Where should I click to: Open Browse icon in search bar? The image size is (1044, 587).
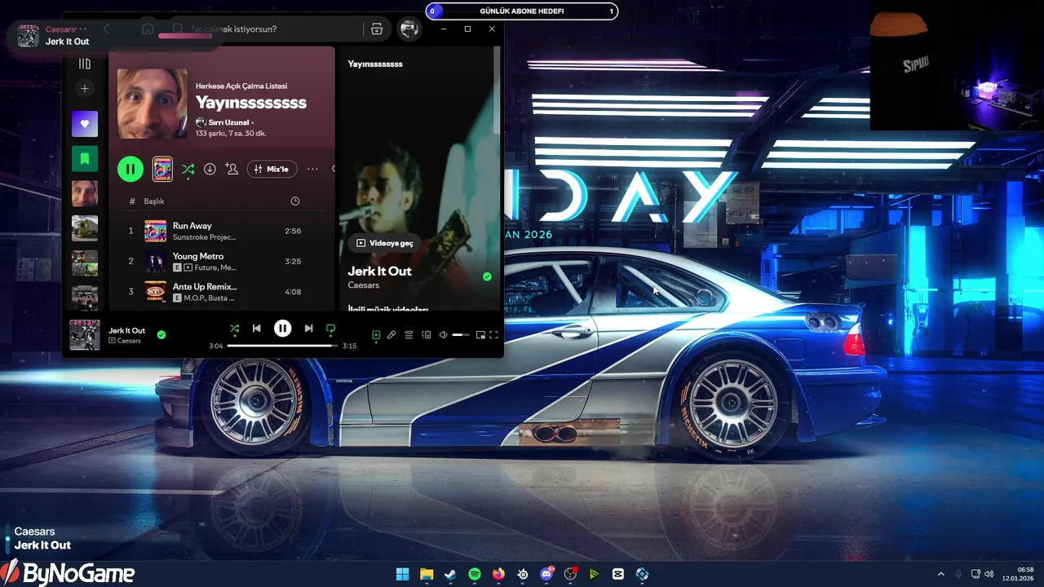(377, 29)
